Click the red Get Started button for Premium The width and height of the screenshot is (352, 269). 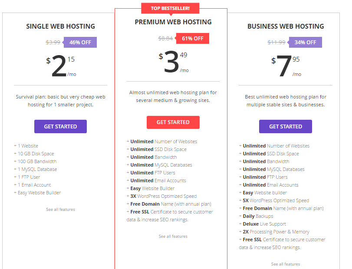point(173,122)
